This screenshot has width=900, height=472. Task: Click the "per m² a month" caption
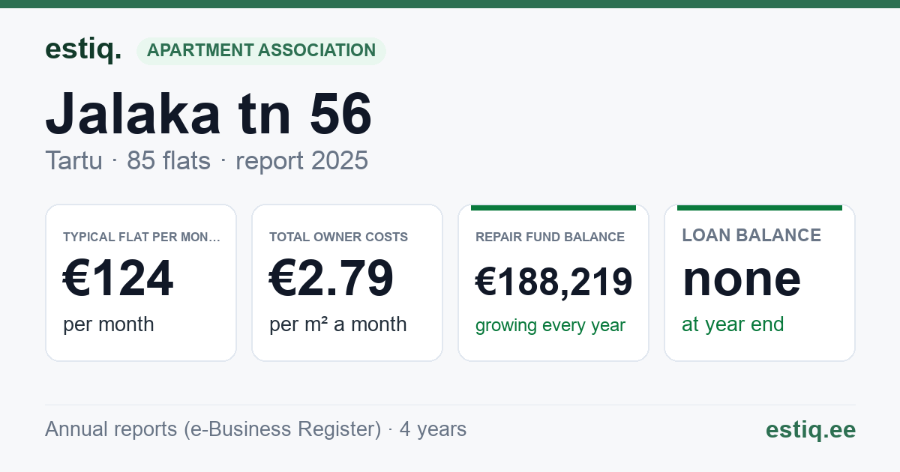(337, 324)
